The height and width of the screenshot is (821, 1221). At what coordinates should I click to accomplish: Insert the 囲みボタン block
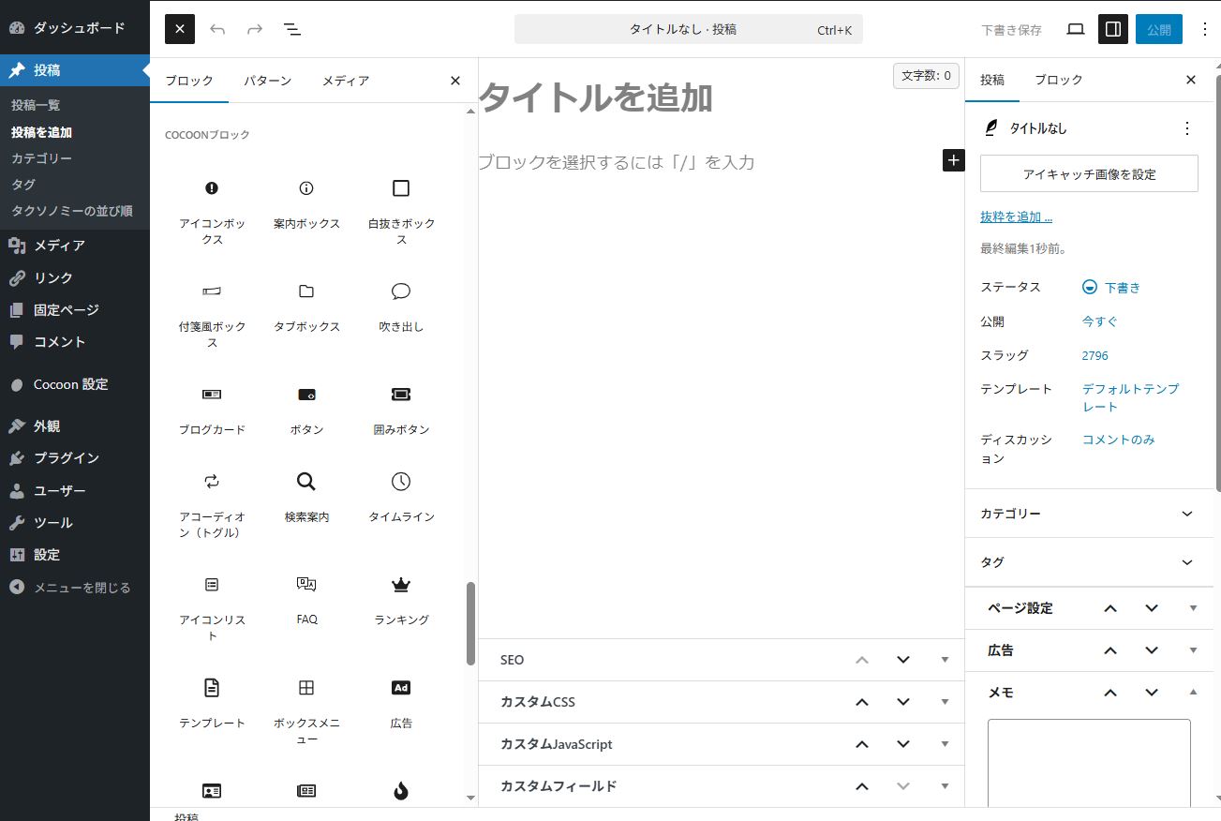click(x=401, y=410)
